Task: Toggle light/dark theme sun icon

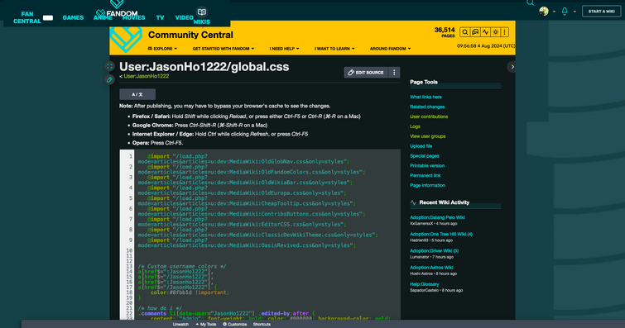Action: pos(496,32)
